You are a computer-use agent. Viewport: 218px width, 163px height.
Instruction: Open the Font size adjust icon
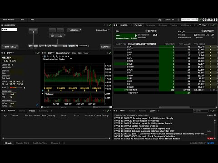[x=160, y=20]
